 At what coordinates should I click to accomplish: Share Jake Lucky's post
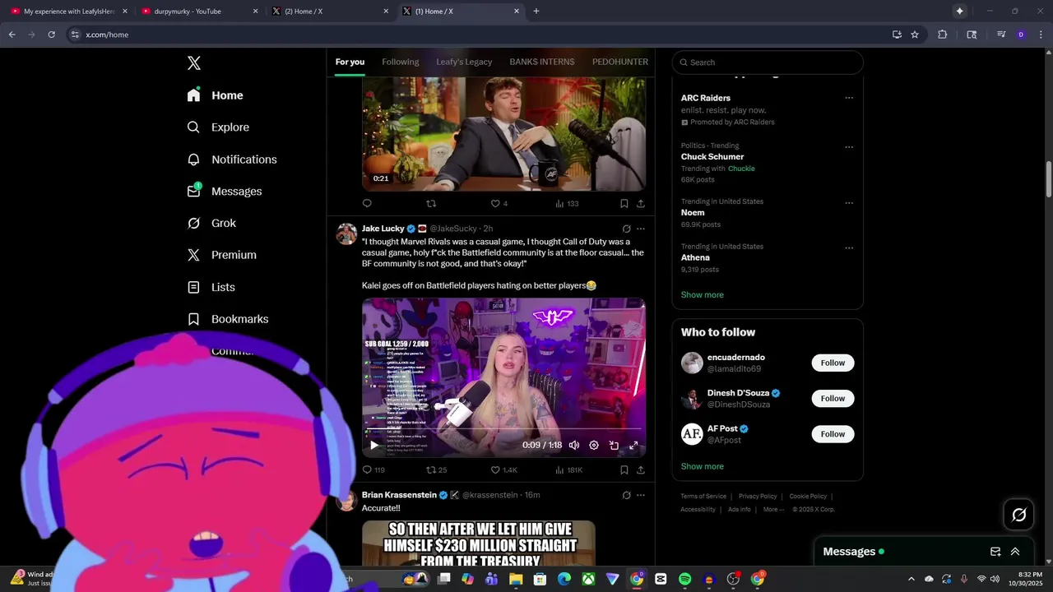pyautogui.click(x=641, y=470)
